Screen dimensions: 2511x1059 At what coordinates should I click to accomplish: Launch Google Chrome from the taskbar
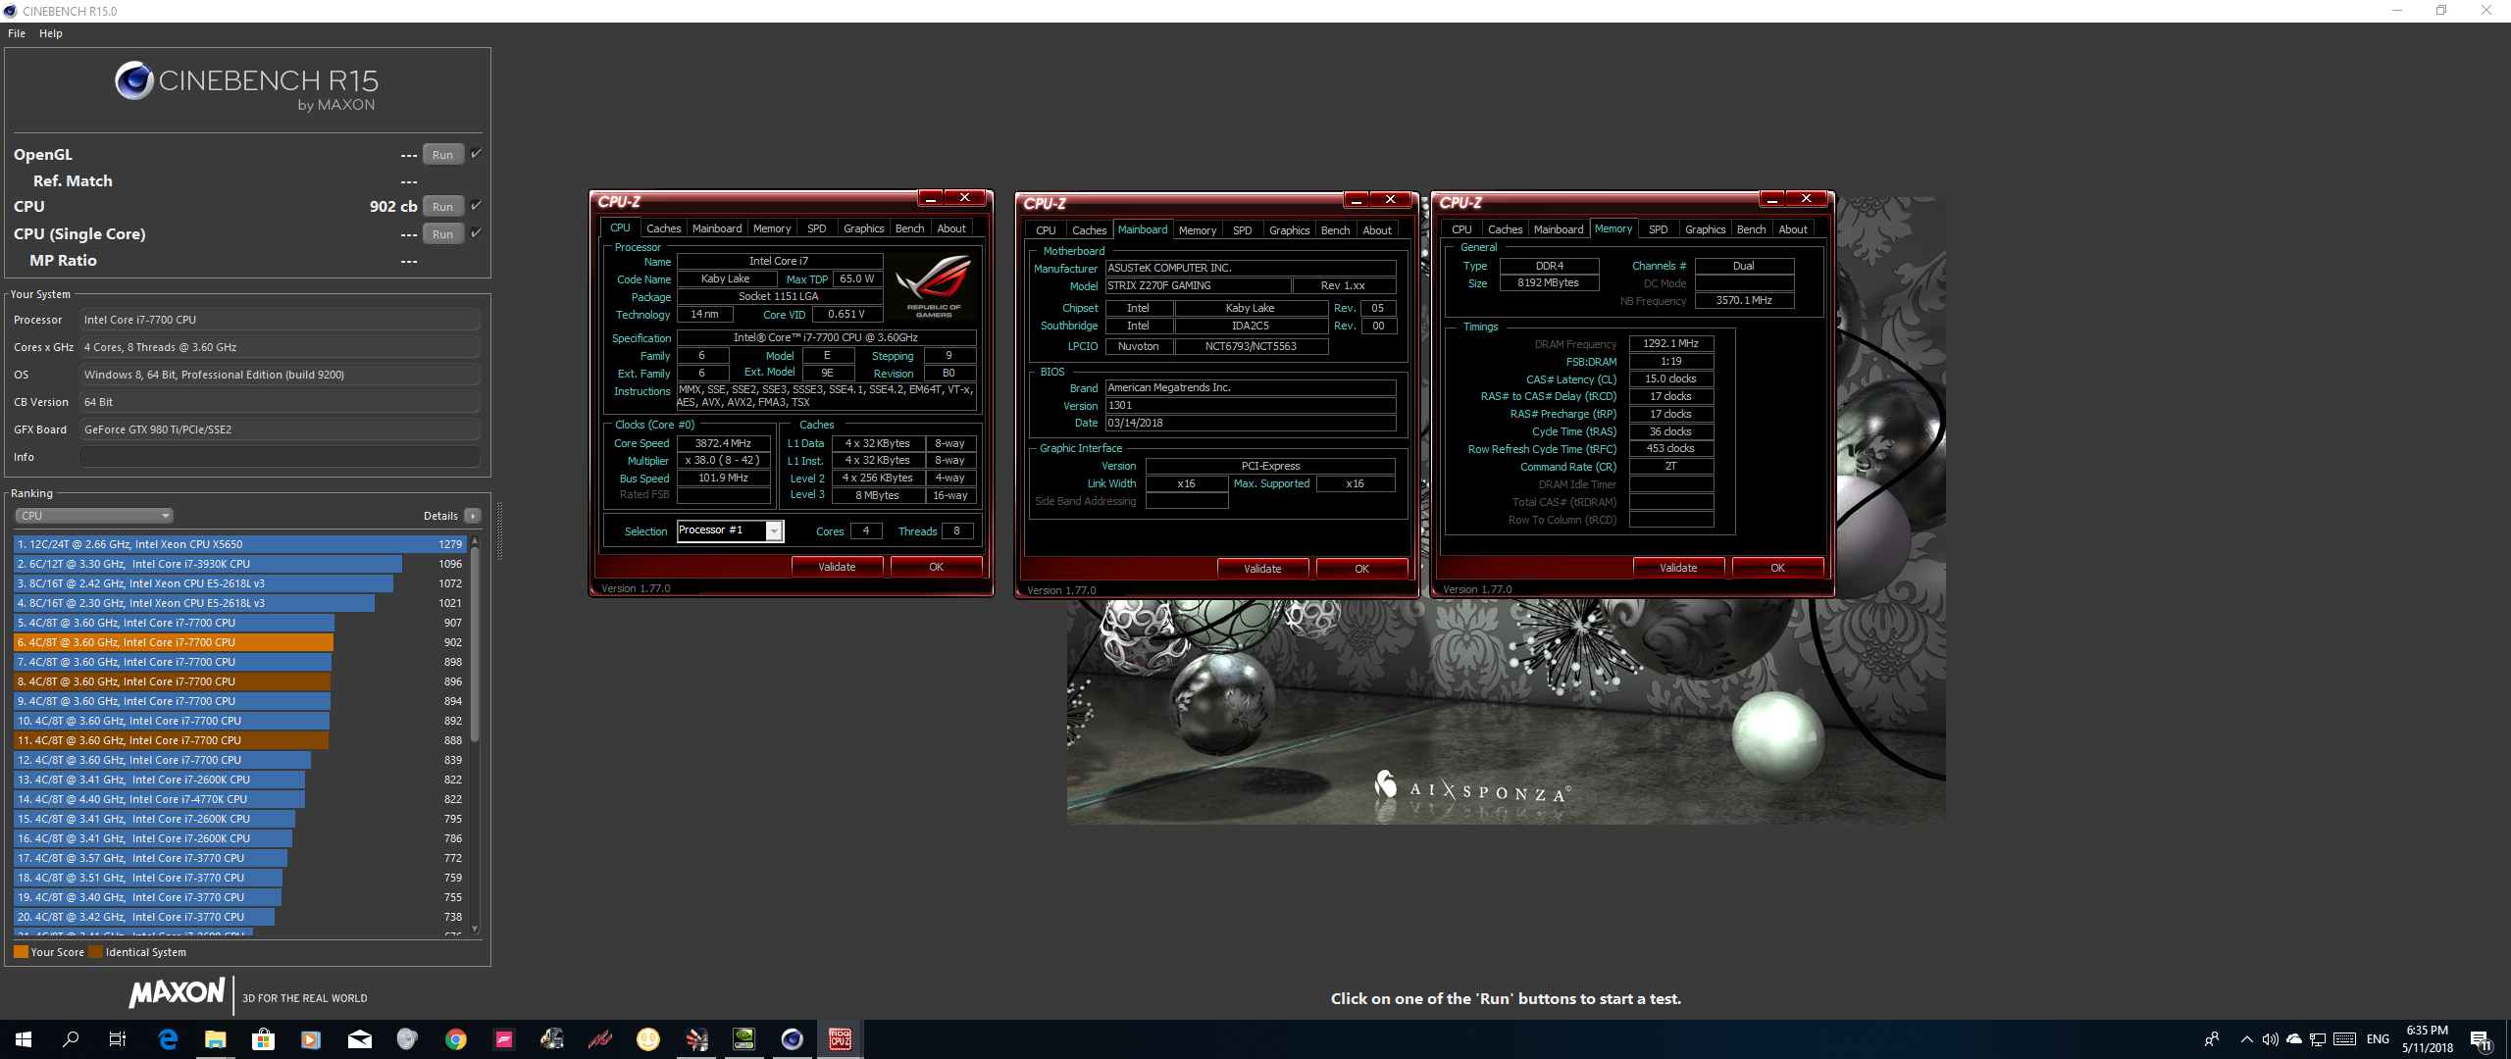[x=456, y=1039]
